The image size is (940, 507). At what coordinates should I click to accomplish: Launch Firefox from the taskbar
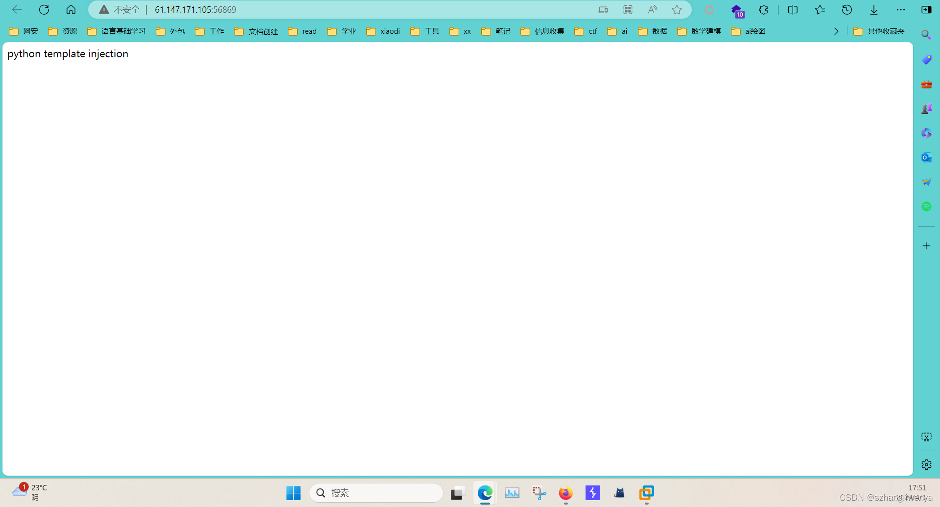click(x=565, y=493)
